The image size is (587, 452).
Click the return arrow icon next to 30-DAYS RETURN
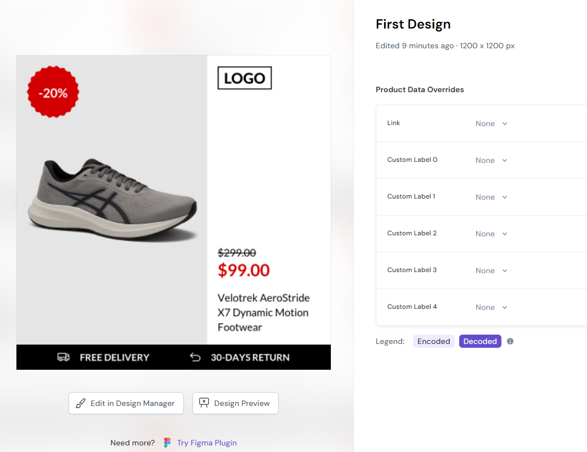(195, 357)
